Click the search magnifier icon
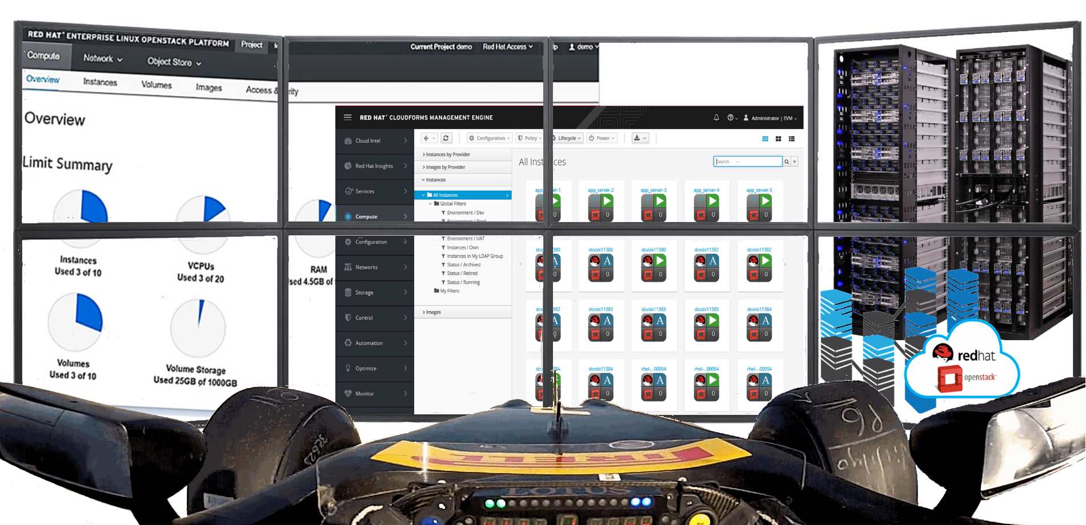This screenshot has width=1086, height=525. (x=787, y=161)
